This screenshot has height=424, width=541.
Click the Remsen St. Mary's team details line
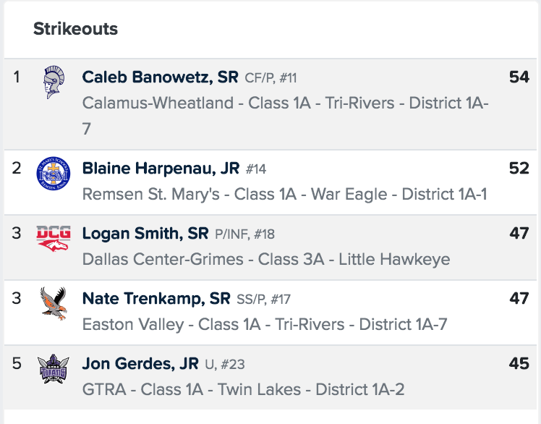[285, 195]
